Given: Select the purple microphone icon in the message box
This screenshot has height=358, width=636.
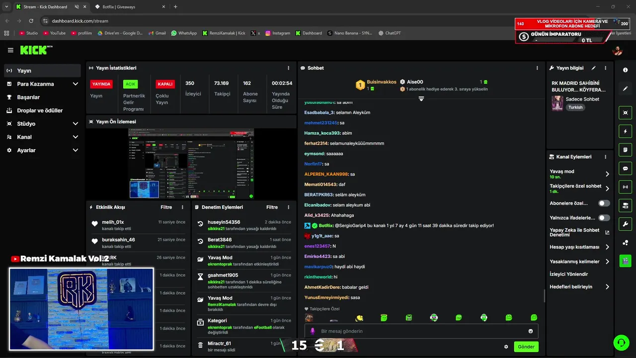Looking at the screenshot, I should (313, 331).
